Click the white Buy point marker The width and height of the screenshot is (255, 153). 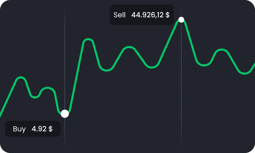65,114
